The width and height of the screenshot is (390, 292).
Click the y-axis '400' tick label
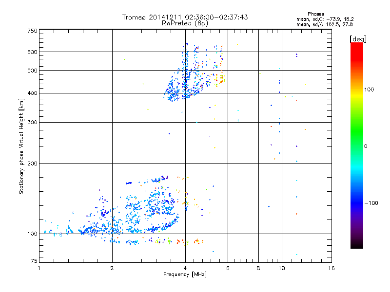pos(33,93)
